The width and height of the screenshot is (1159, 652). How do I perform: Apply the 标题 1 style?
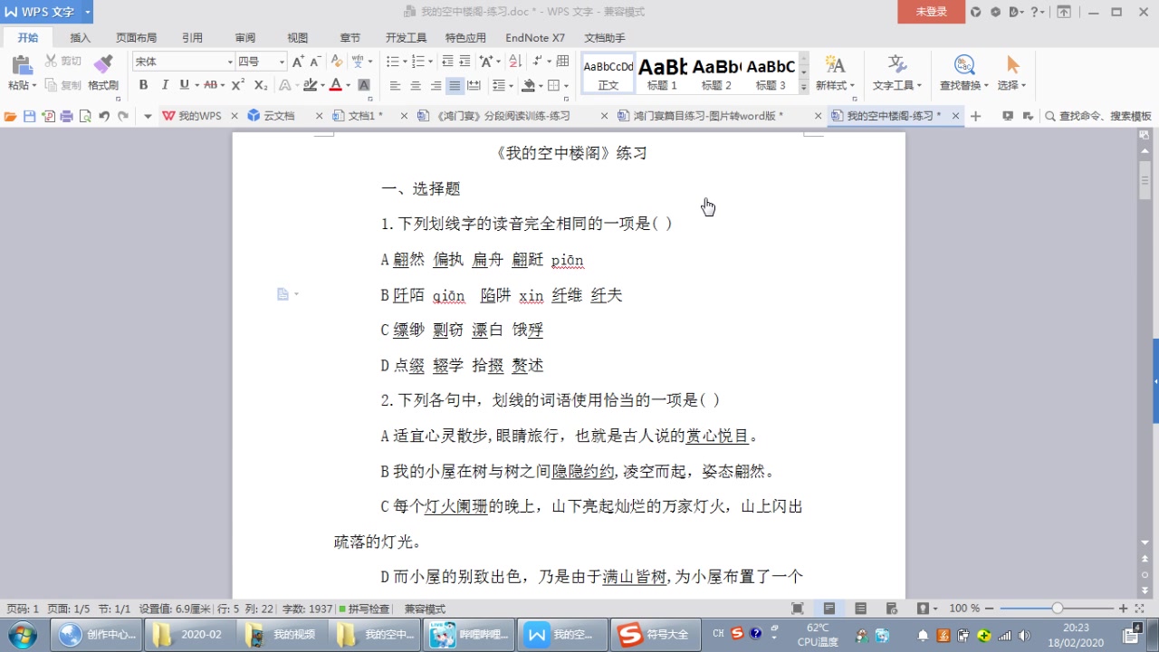tap(663, 72)
